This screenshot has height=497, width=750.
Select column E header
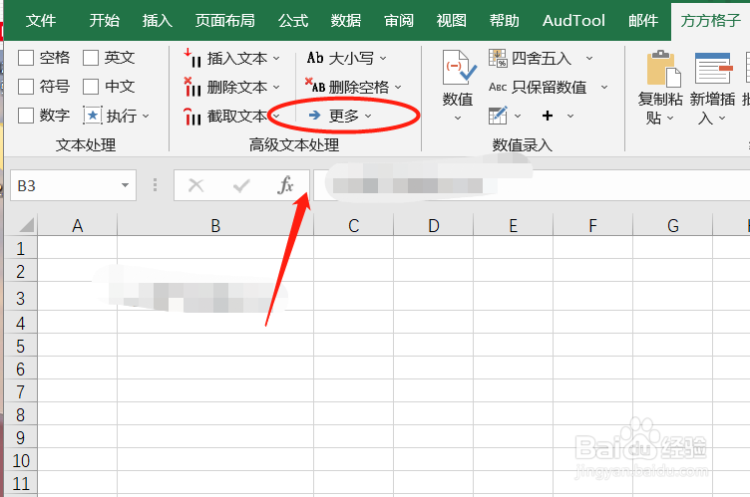[514, 225]
